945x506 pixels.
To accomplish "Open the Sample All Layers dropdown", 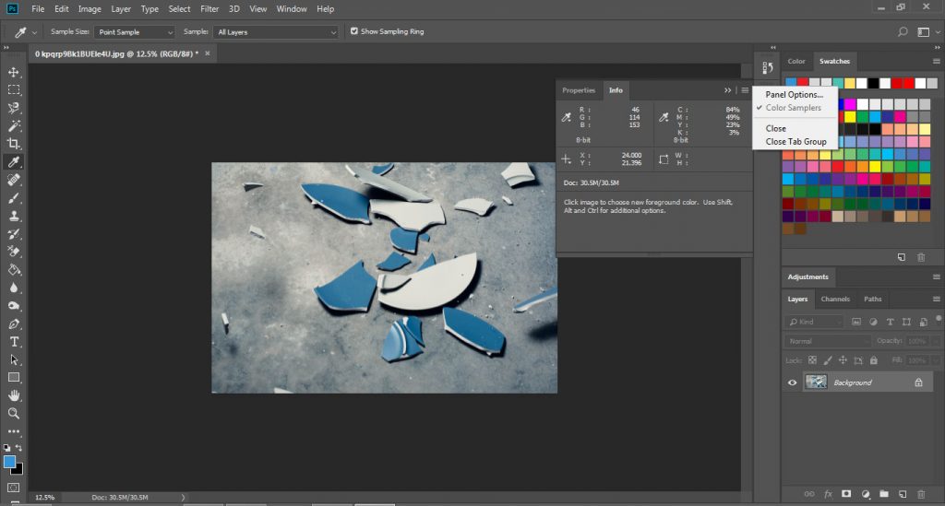I will 276,31.
